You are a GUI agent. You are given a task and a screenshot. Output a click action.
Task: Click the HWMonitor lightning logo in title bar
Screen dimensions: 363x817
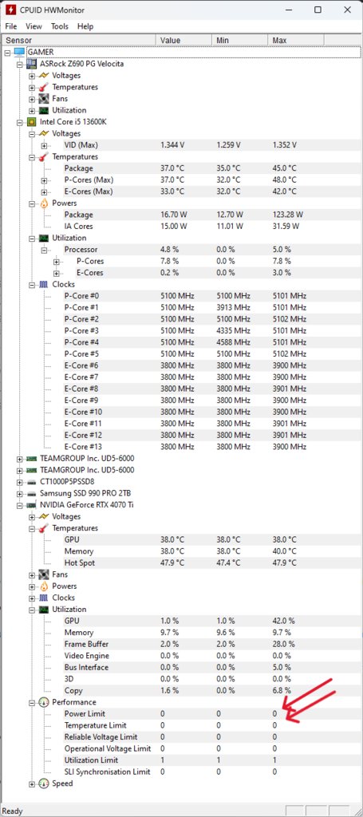tap(10, 10)
